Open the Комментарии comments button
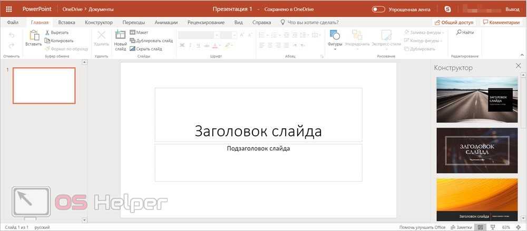Screen dimensions: 527x231 pyautogui.click(x=501, y=23)
